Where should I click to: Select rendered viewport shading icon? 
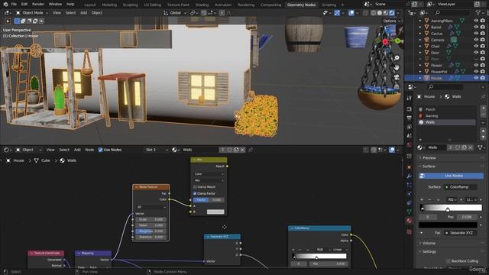[392, 13]
